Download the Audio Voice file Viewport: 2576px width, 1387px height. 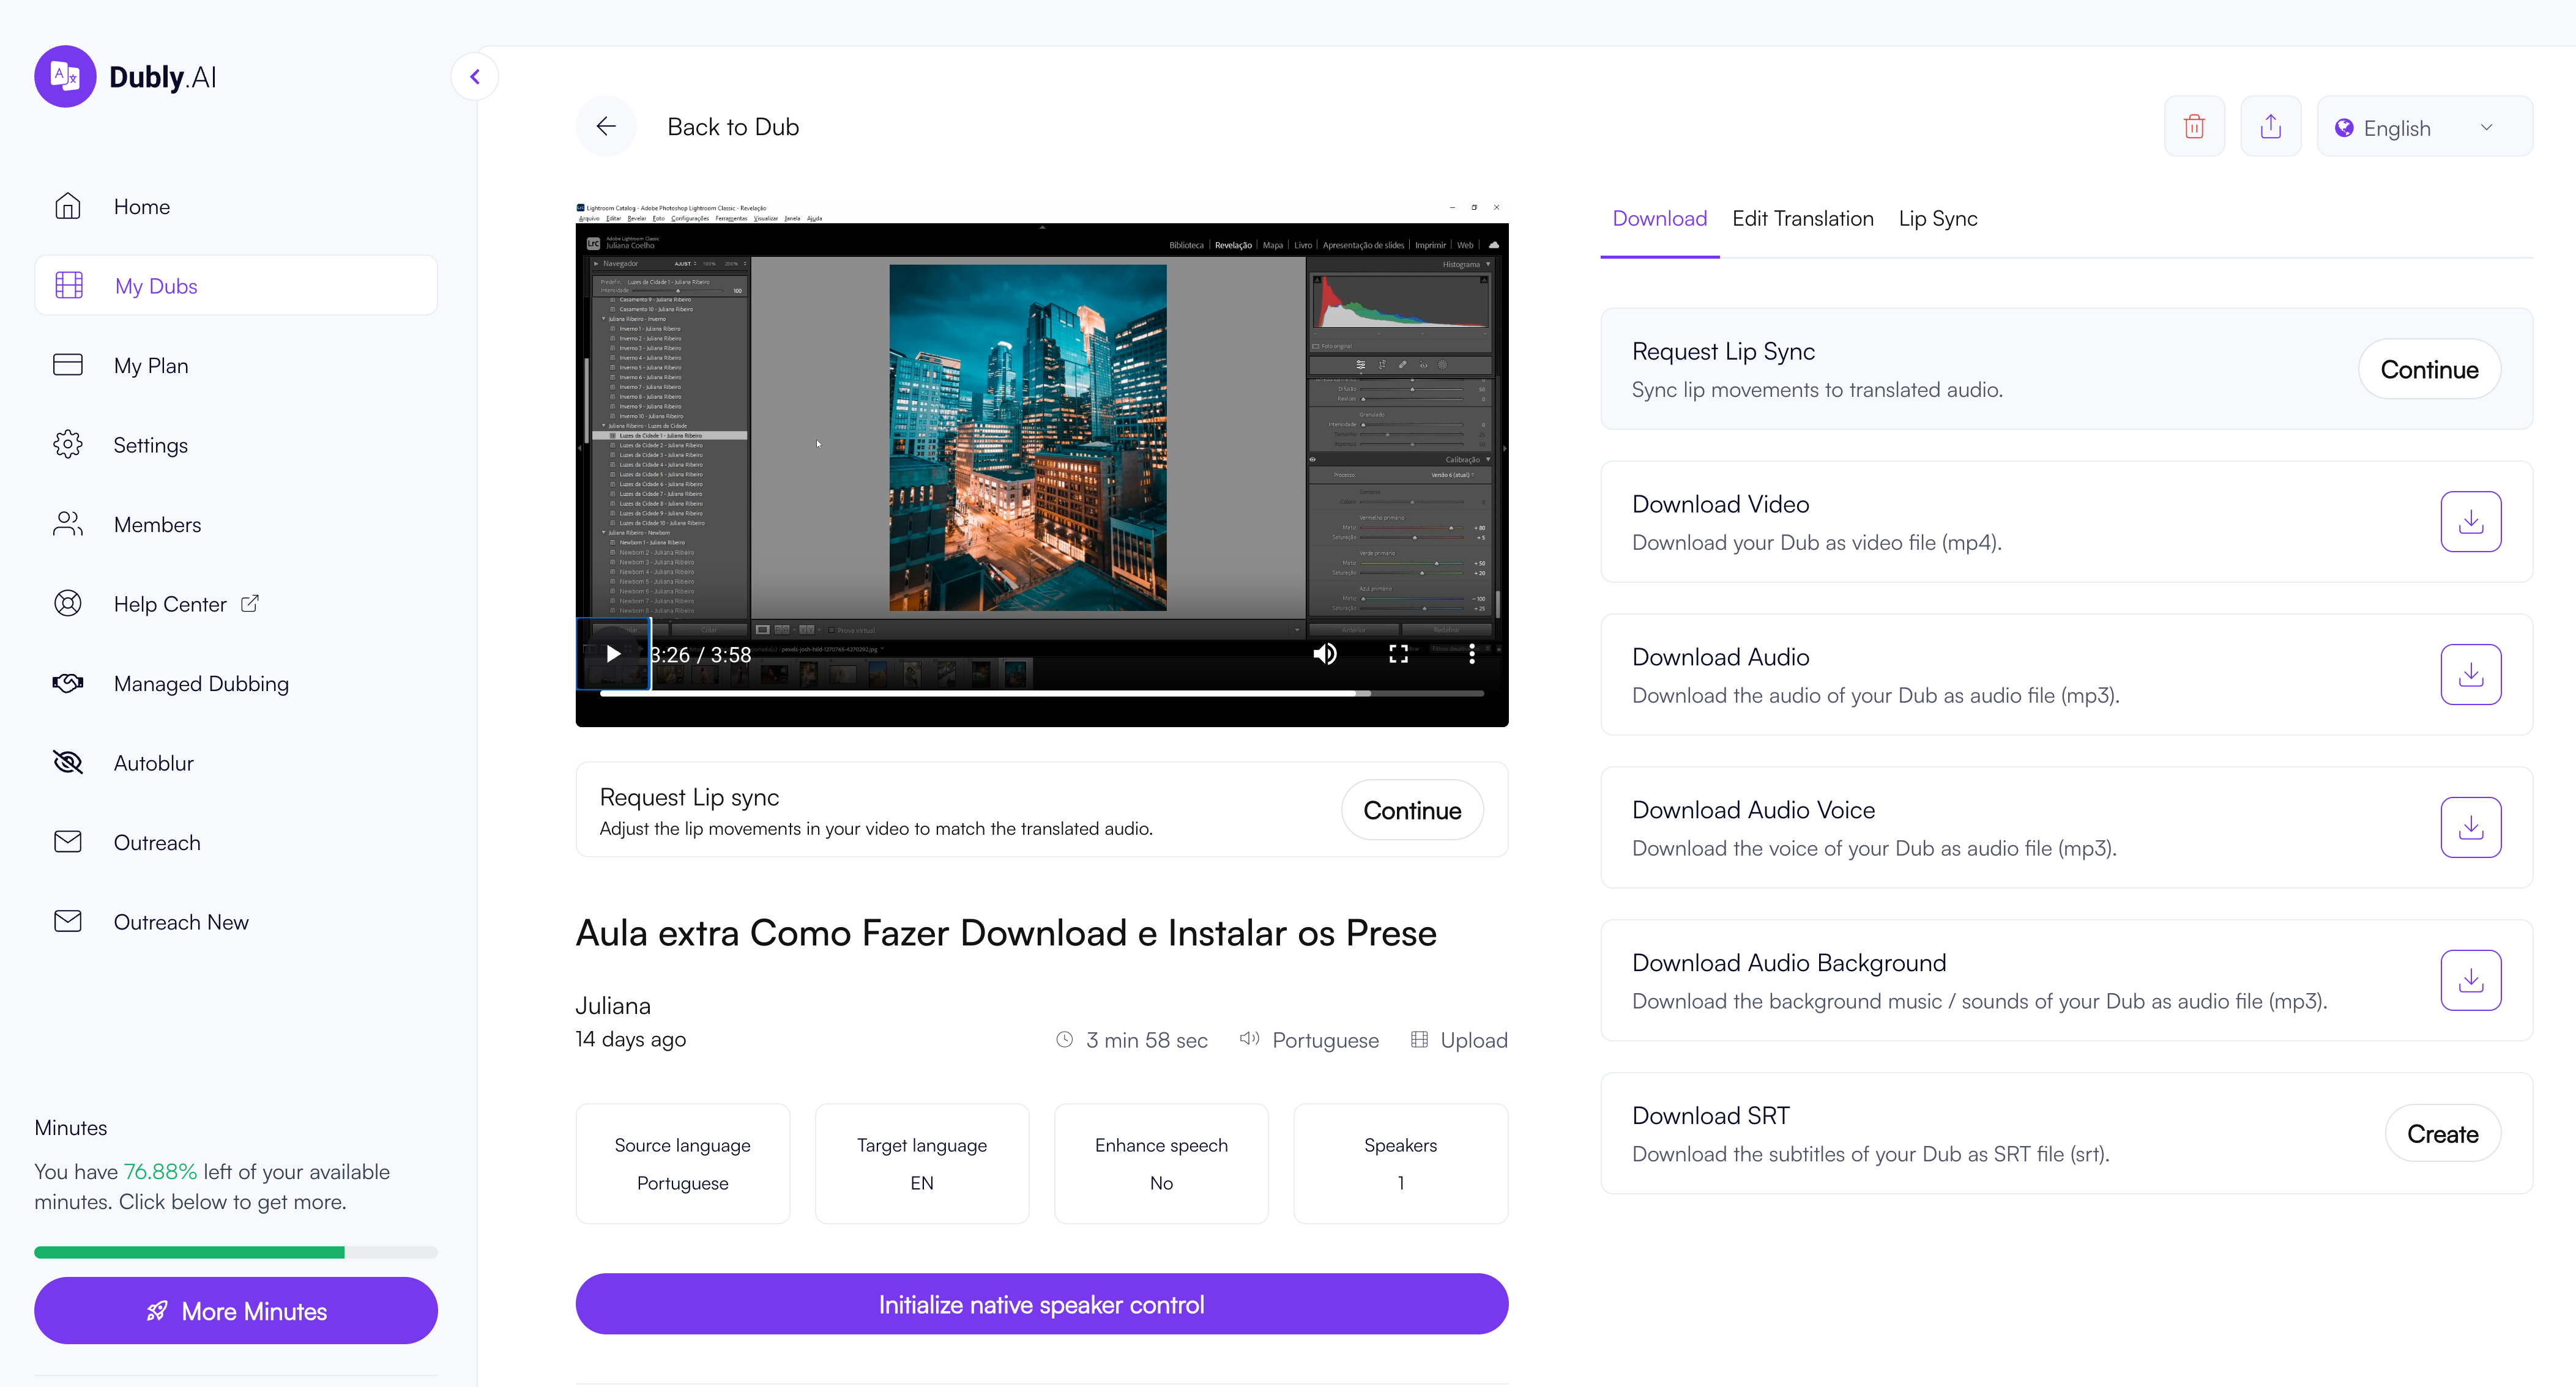pos(2470,827)
